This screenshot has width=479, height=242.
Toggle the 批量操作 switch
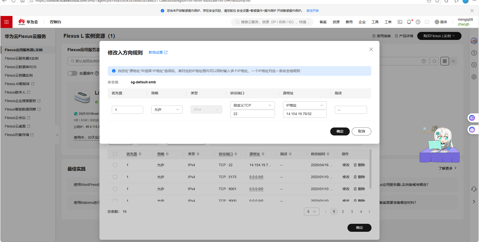tap(72, 73)
